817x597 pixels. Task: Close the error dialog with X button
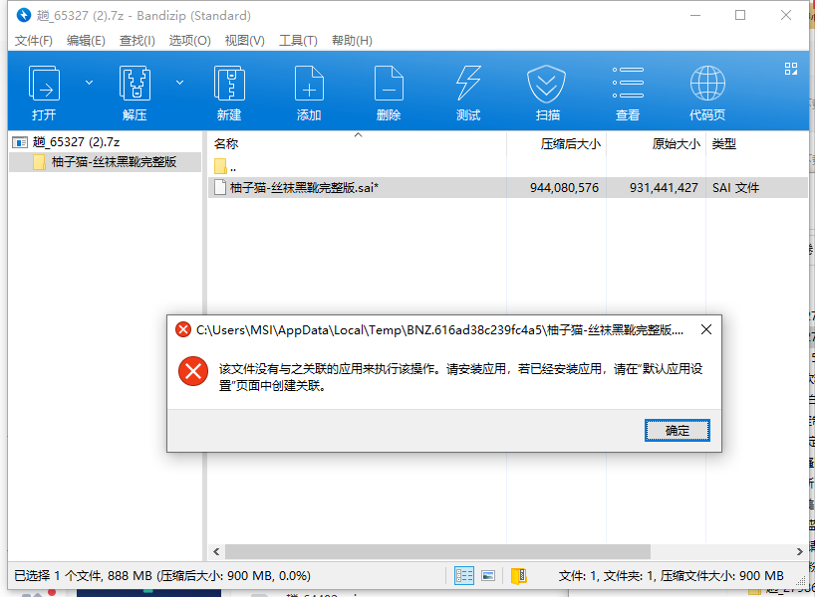[x=705, y=329]
